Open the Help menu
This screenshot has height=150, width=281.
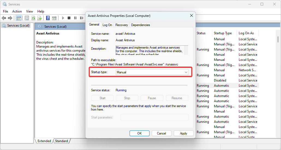pyautogui.click(x=41, y=11)
